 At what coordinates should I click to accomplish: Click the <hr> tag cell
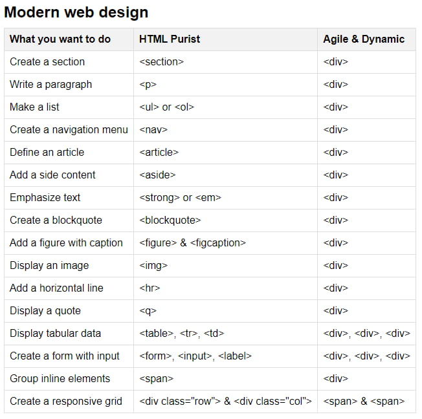150,288
